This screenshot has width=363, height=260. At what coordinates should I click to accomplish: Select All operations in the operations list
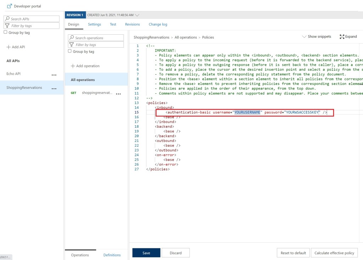pos(83,80)
